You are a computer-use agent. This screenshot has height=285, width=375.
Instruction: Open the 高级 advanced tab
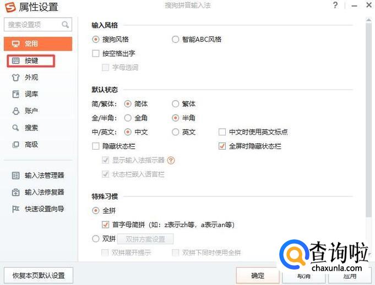coord(31,145)
